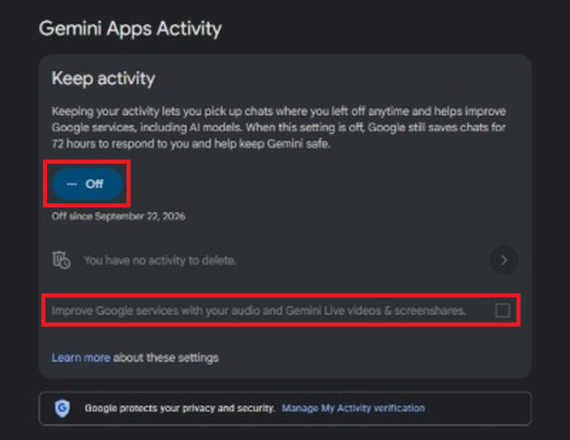Click the Gemini Apps Activity heading
This screenshot has height=440, width=570.
[131, 28]
